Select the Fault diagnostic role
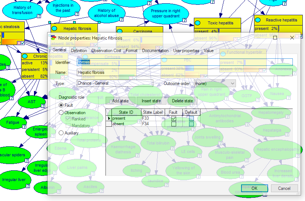This screenshot has height=201, width=305. click(61, 105)
